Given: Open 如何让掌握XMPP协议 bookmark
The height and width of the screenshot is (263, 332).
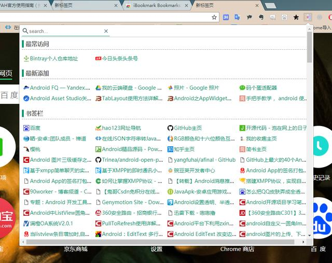Looking at the screenshot, I should click(x=129, y=181).
